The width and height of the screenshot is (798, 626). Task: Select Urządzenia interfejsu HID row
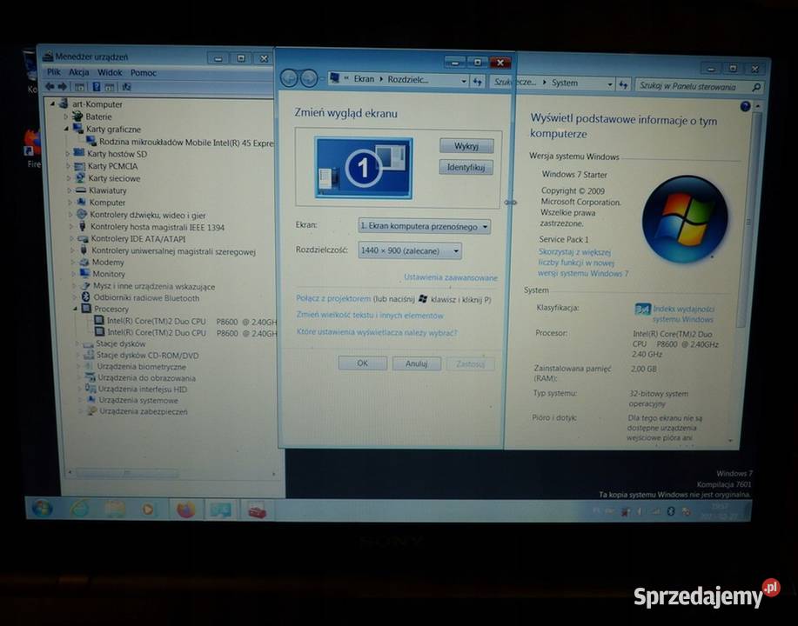pyautogui.click(x=136, y=389)
